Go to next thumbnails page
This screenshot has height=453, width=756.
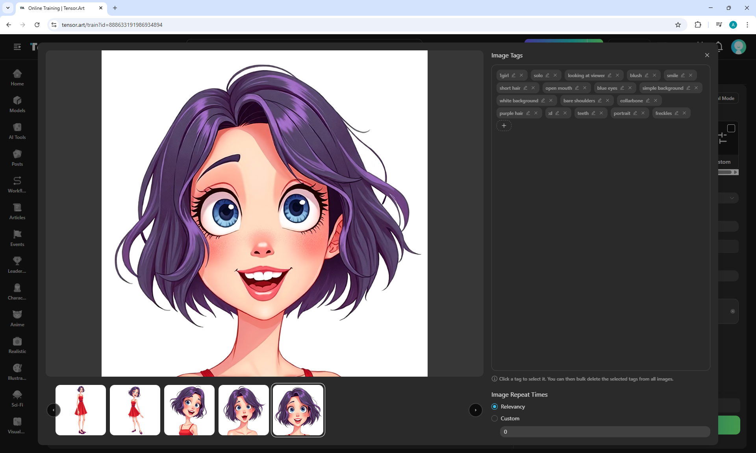pos(476,410)
